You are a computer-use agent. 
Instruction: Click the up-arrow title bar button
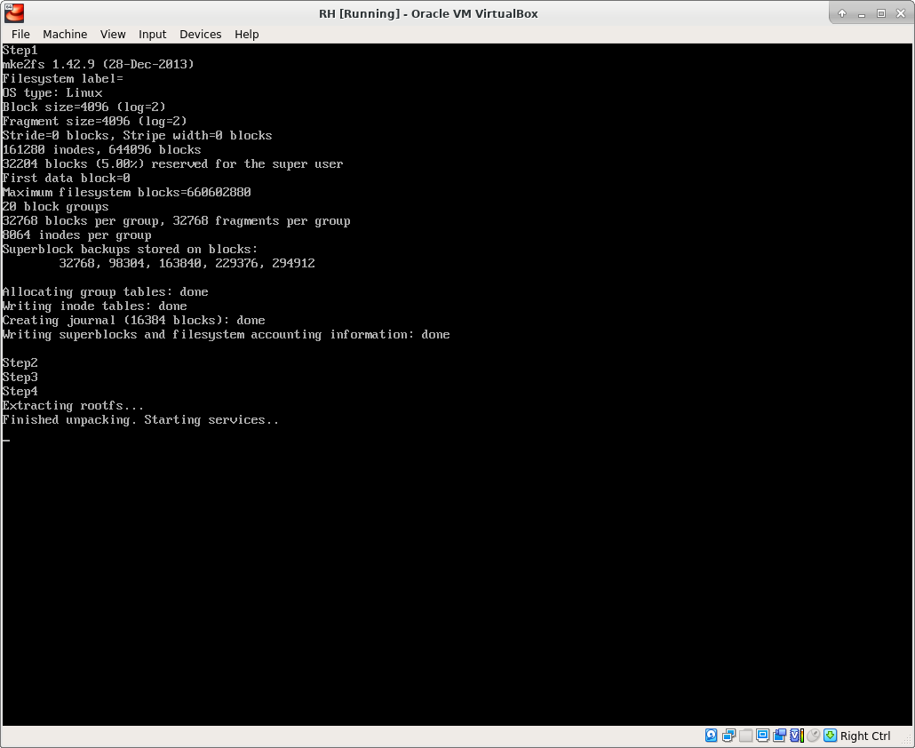click(x=842, y=13)
